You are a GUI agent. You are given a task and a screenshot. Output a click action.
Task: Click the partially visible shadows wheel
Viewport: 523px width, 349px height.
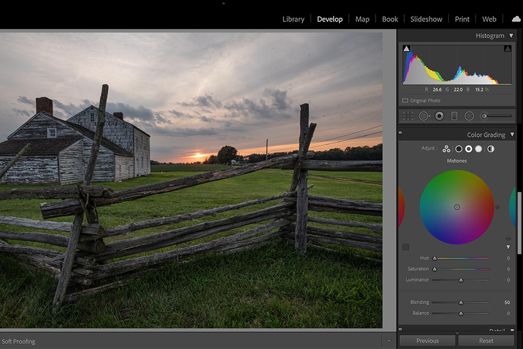[401, 207]
